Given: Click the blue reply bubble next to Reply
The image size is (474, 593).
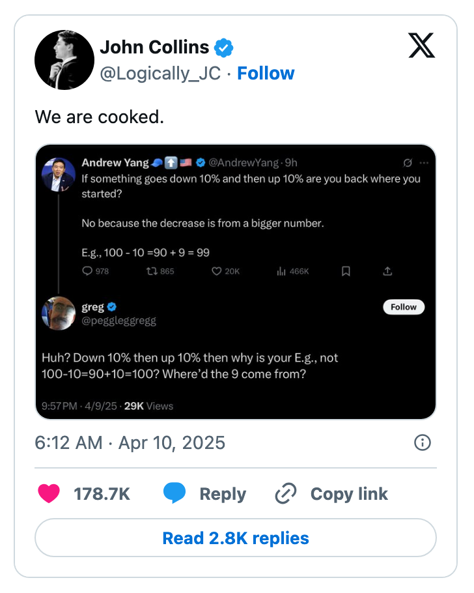Looking at the screenshot, I should [x=174, y=494].
